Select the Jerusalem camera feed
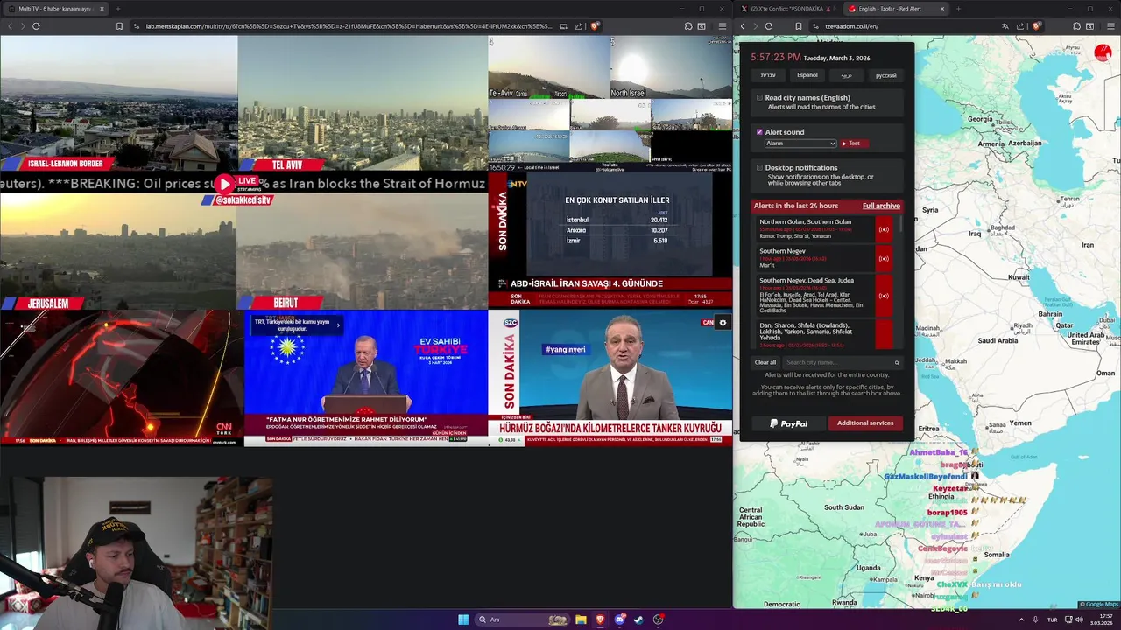Screen dimensions: 1121x630 (118, 252)
